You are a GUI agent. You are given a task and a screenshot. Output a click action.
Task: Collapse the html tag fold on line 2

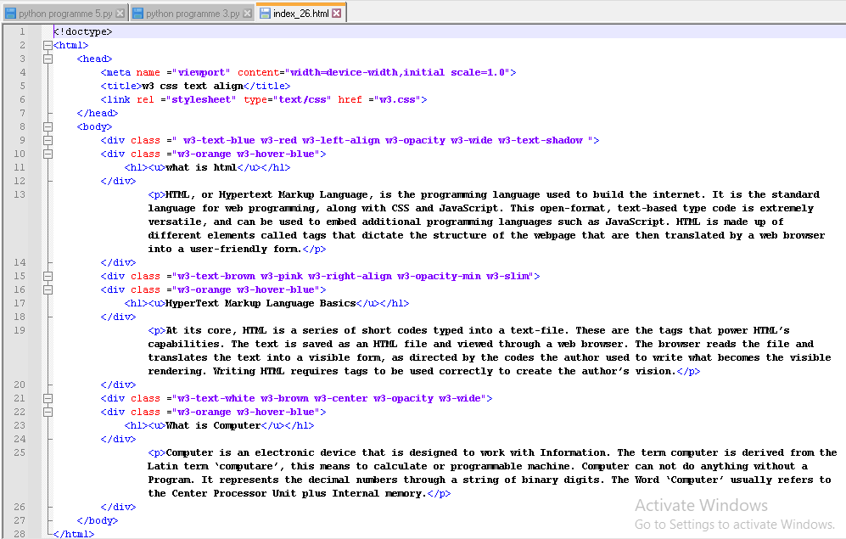[48, 45]
